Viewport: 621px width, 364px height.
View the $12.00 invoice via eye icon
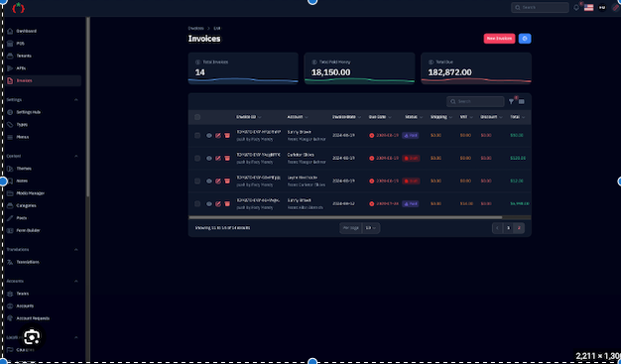click(209, 182)
